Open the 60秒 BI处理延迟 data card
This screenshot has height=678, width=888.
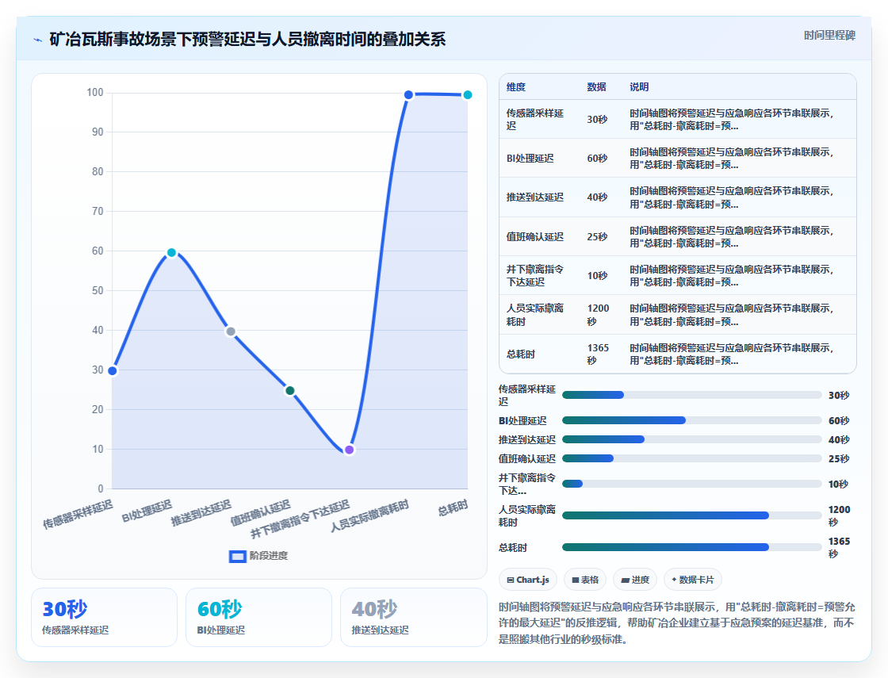(x=258, y=618)
